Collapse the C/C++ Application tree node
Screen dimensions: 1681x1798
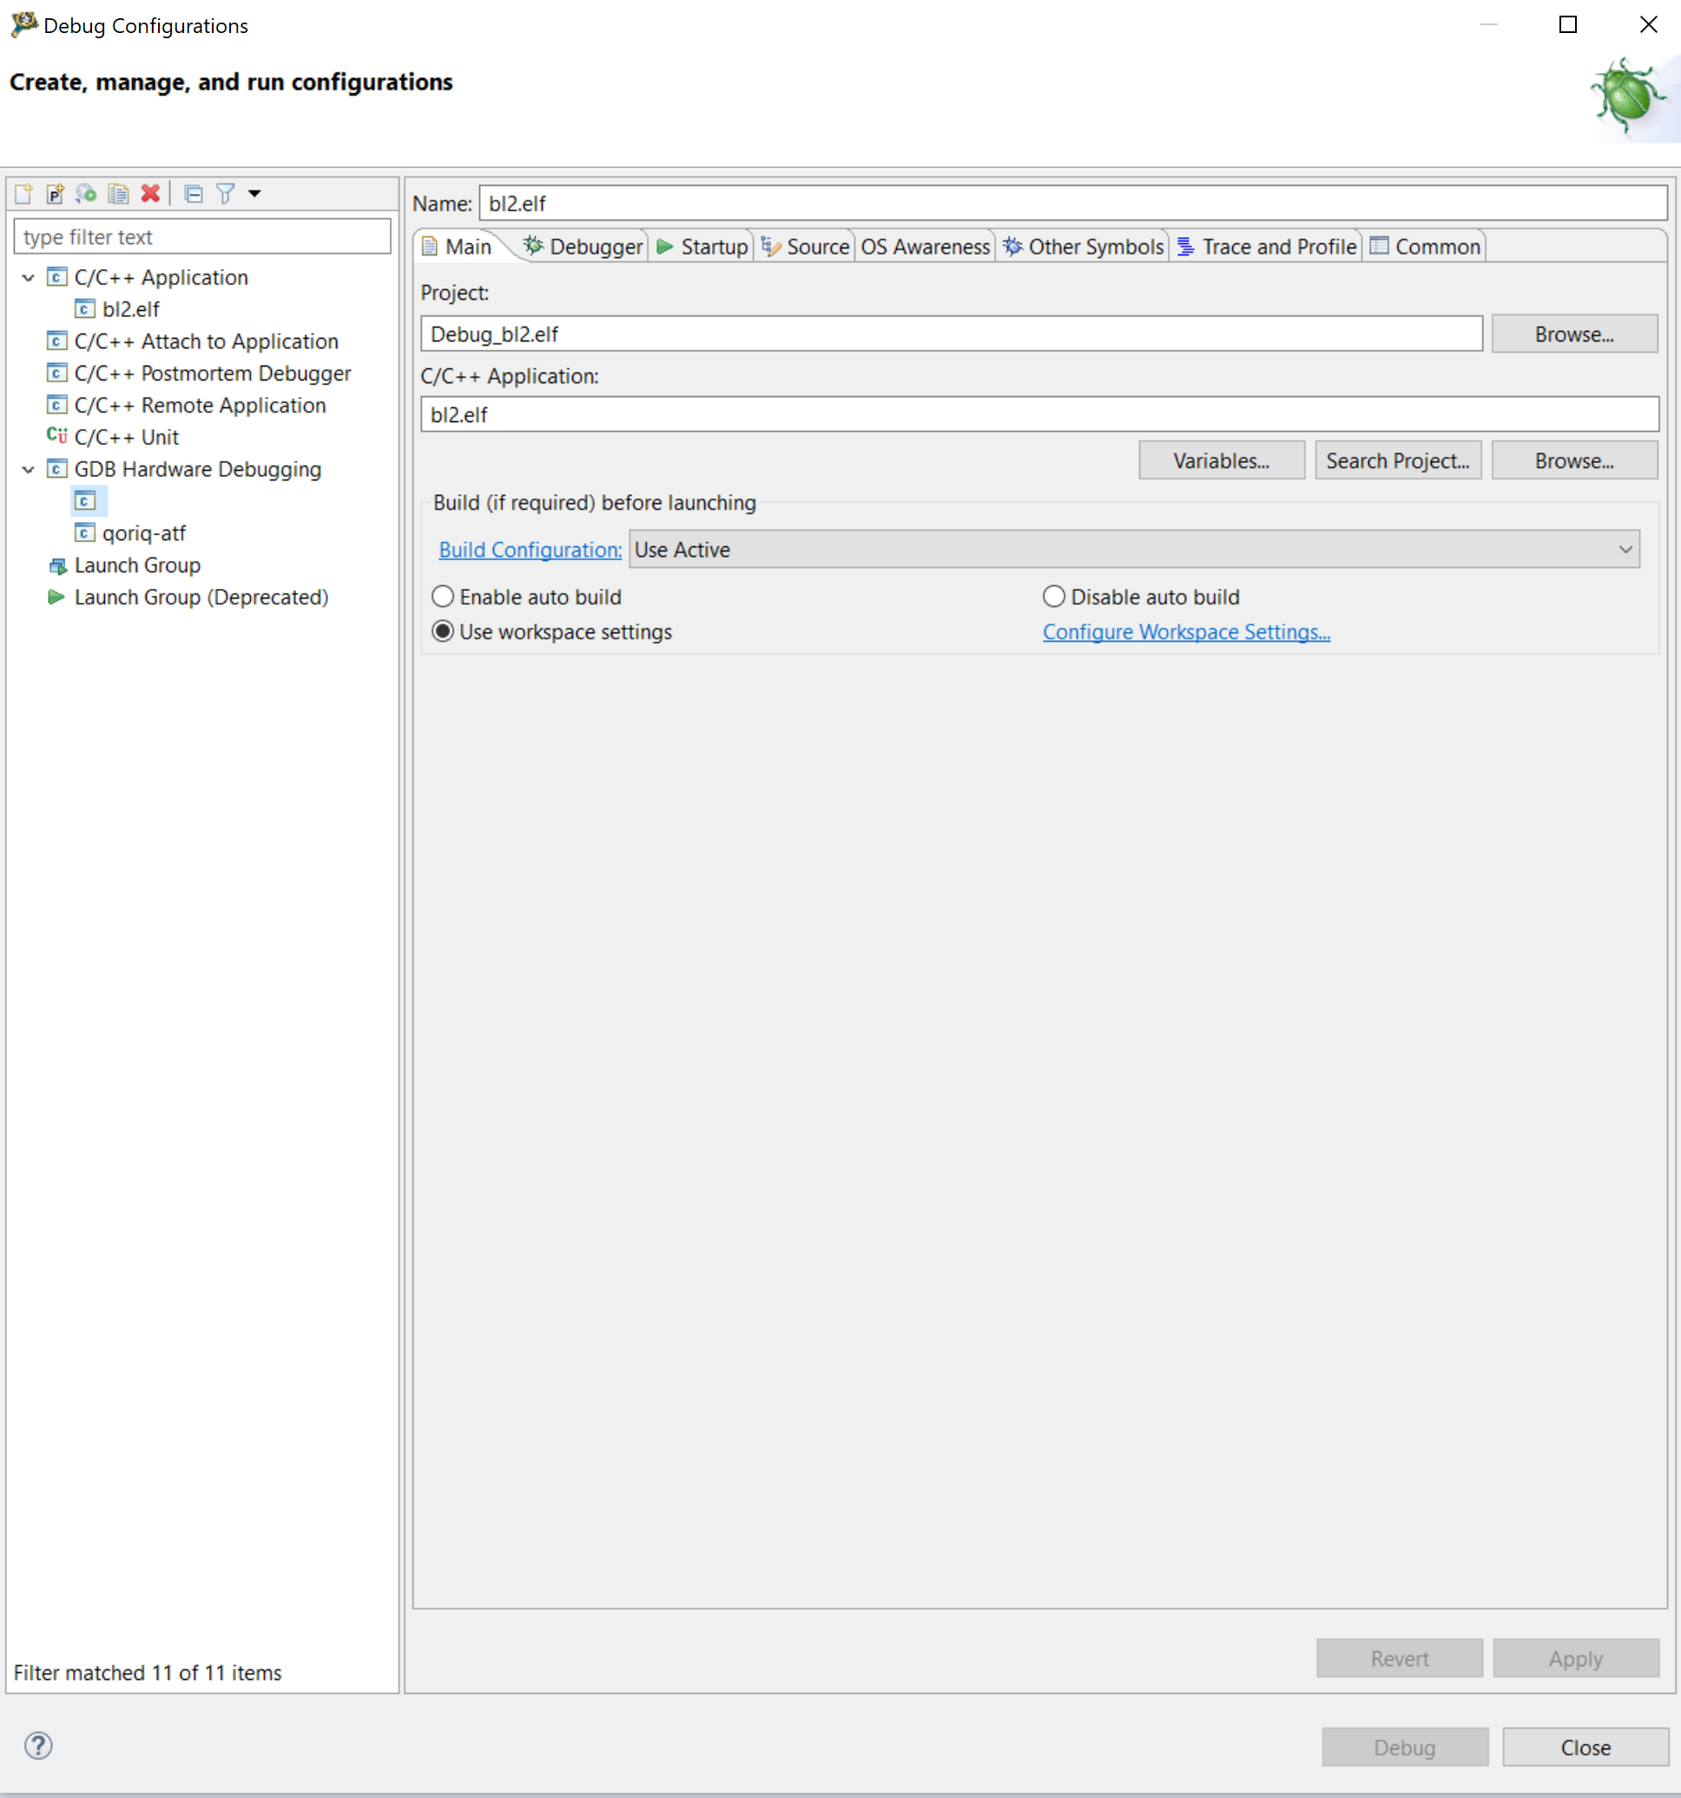pos(28,278)
